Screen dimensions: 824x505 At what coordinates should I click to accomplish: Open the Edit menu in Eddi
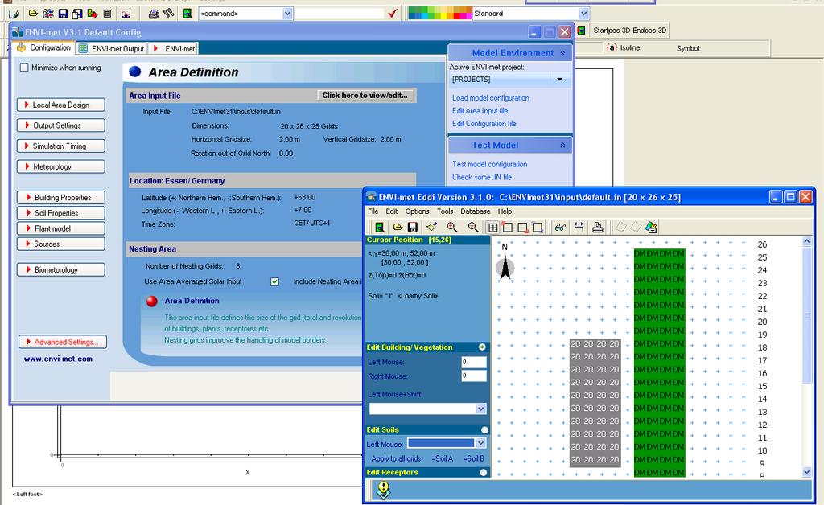(392, 211)
